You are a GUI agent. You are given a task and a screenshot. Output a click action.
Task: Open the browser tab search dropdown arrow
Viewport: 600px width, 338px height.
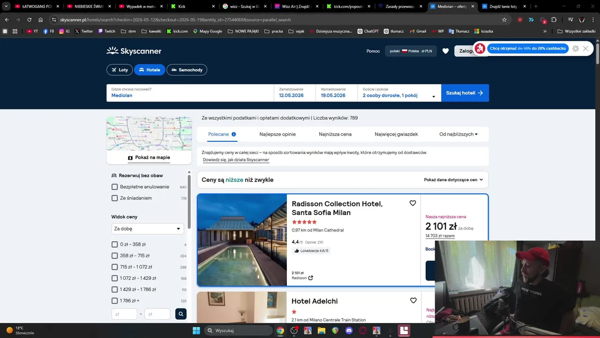7,7
